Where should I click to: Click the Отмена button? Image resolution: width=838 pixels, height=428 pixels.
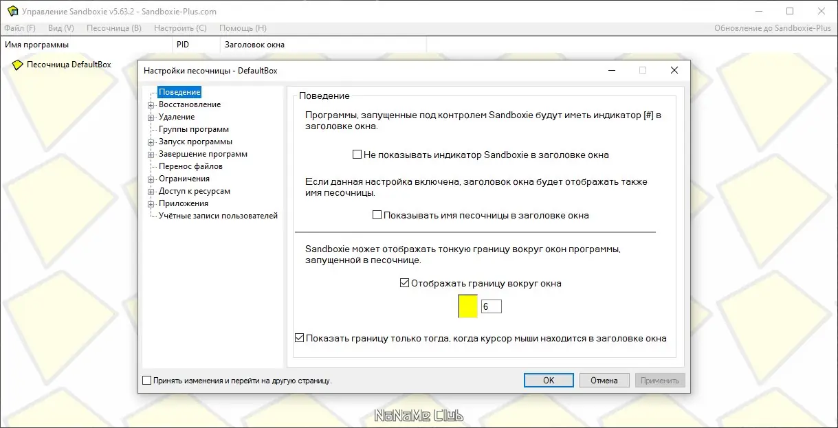(x=604, y=380)
